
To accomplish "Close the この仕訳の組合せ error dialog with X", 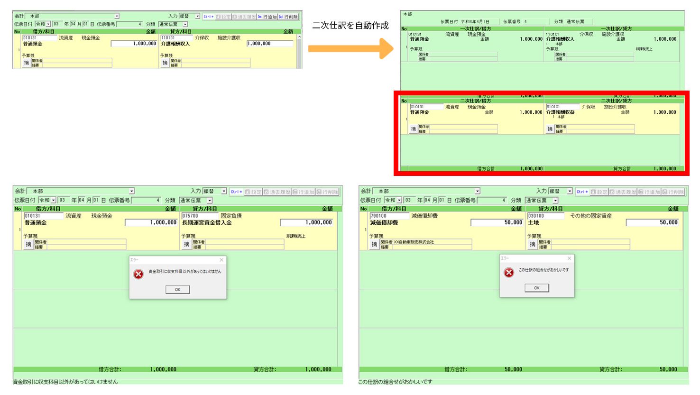I will click(569, 258).
